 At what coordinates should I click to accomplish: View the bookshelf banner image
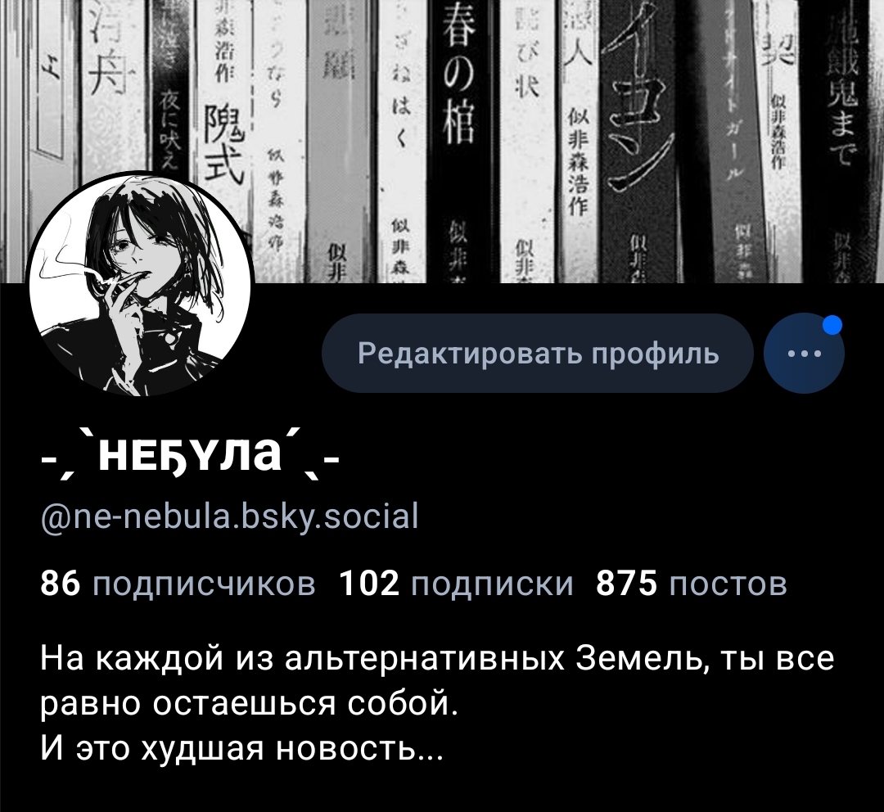click(x=442, y=141)
